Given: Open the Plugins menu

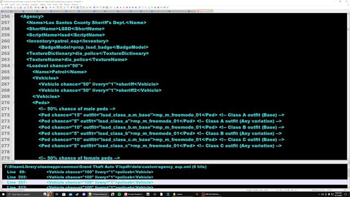Looking at the screenshot, I should click(x=67, y=4).
